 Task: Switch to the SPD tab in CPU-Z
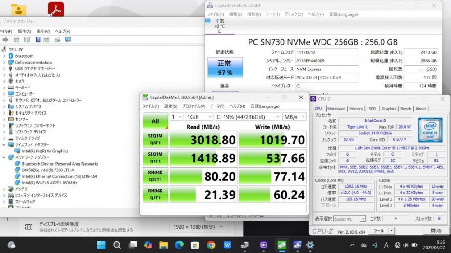[x=372, y=109]
